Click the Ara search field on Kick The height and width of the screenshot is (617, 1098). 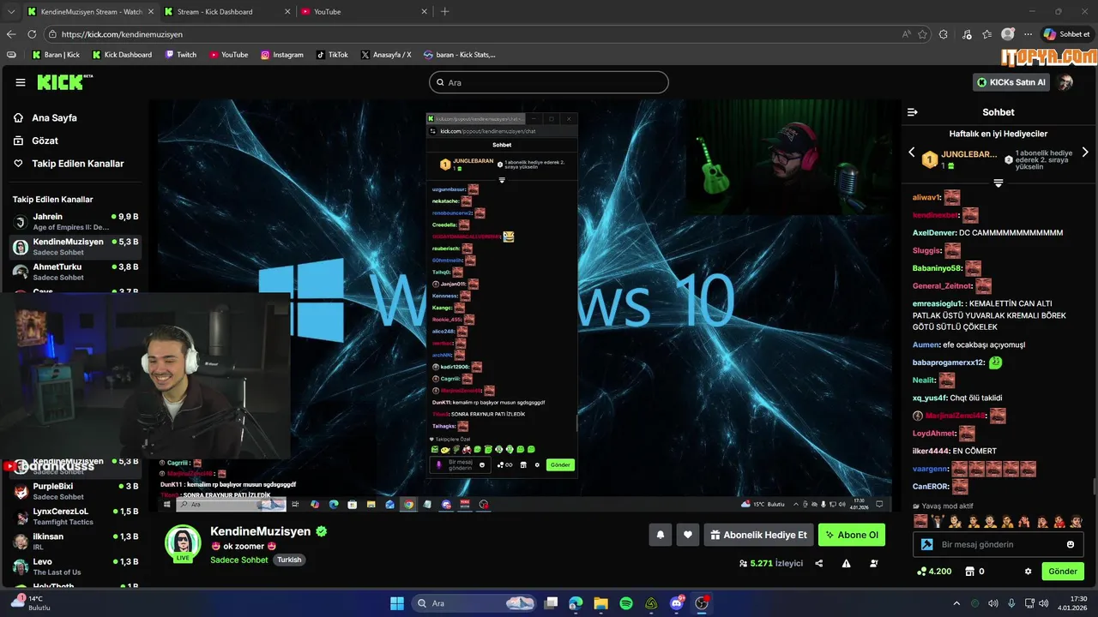coord(549,82)
